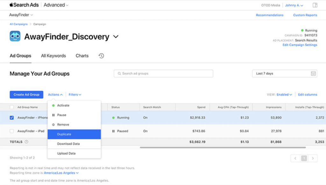Expand the AwayFinder app selector
This screenshot has height=185, width=326.
pos(21,15)
